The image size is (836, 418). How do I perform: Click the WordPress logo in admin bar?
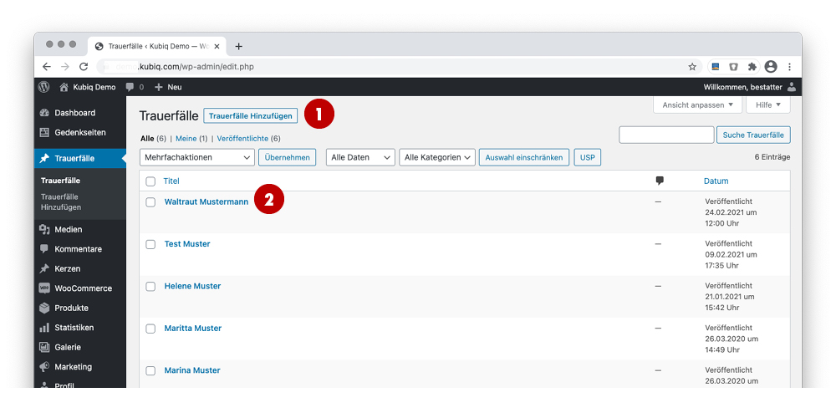click(44, 87)
